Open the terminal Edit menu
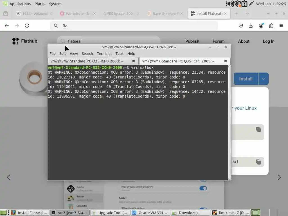Screen dimensions: 288x216 click(x=62, y=53)
